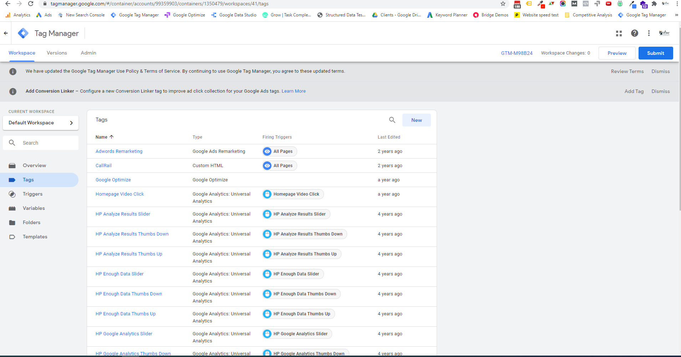Open Triggers in the left sidebar

(32, 194)
